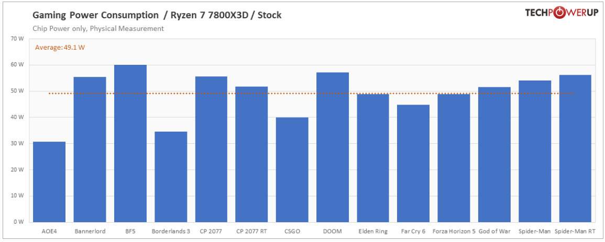Select the Far Cry 6 bar

tap(413, 164)
